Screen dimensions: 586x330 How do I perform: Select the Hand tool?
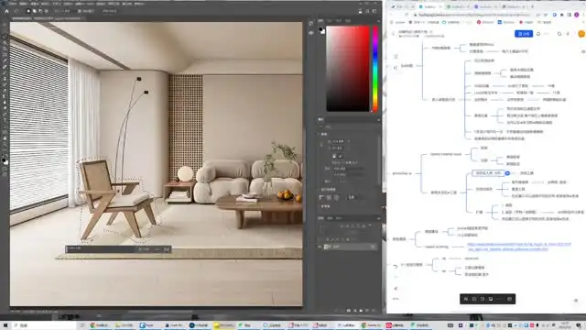point(5,138)
